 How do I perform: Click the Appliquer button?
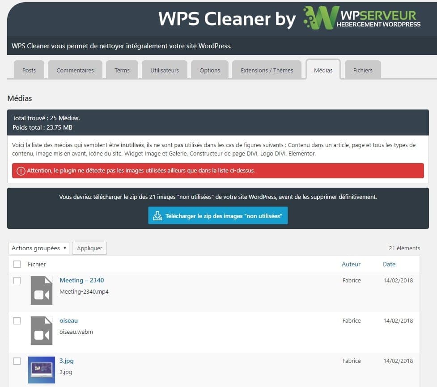[89, 248]
